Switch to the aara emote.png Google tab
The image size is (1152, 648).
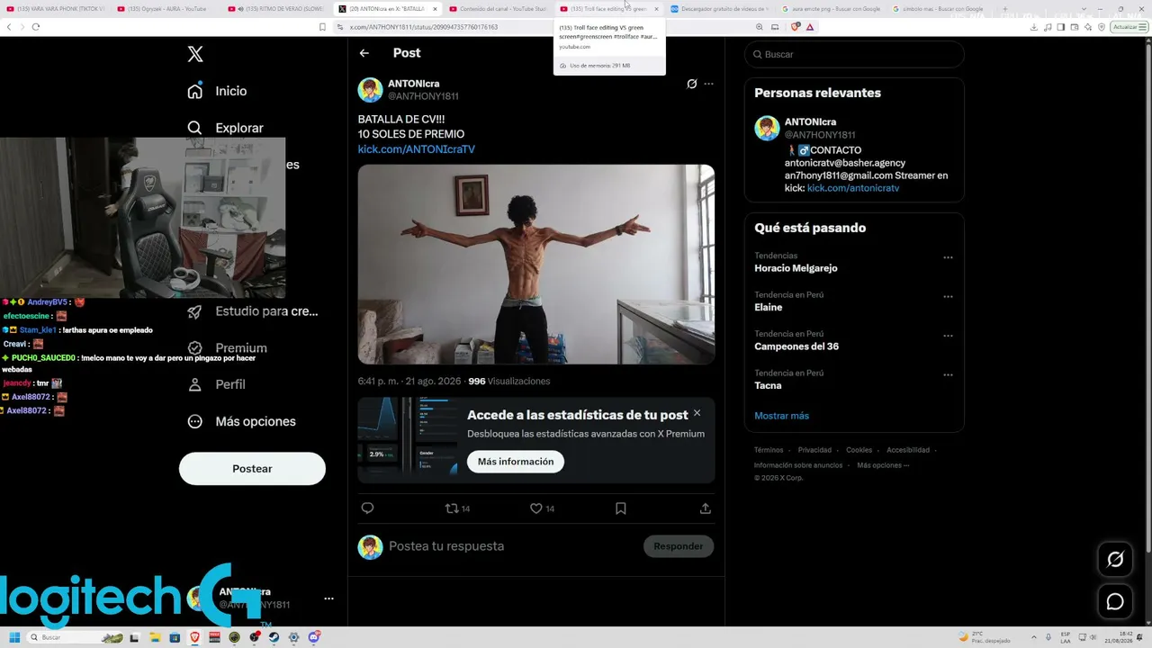(x=829, y=9)
